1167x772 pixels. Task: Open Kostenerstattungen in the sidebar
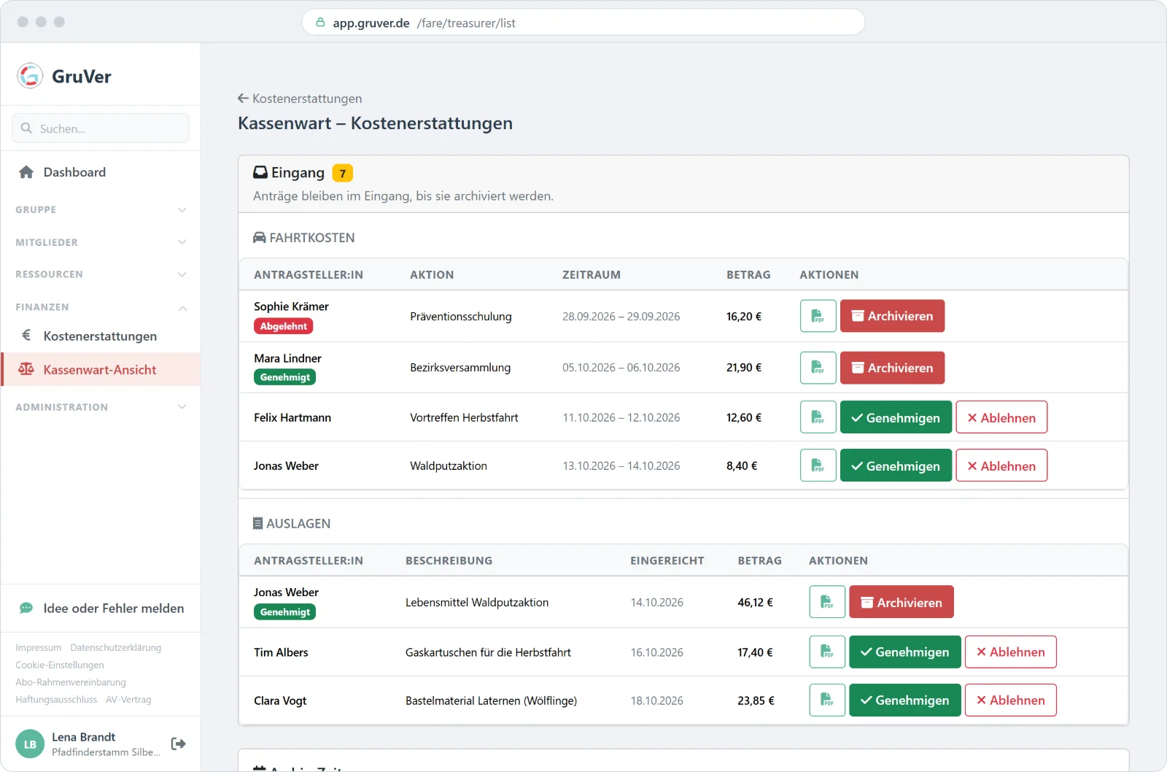click(101, 336)
